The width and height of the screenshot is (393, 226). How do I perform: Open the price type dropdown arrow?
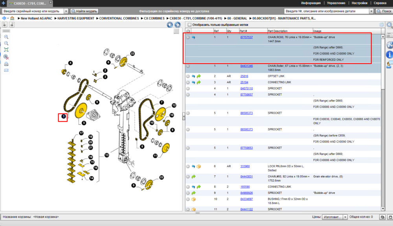point(345,217)
